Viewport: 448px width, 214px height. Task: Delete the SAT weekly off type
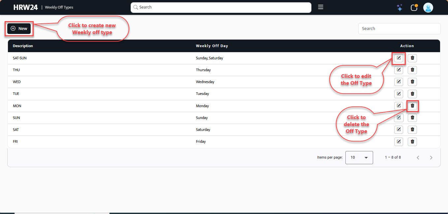point(412,130)
